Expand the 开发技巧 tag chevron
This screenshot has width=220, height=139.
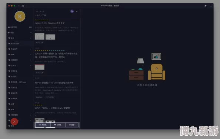pyautogui.click(x=31, y=49)
